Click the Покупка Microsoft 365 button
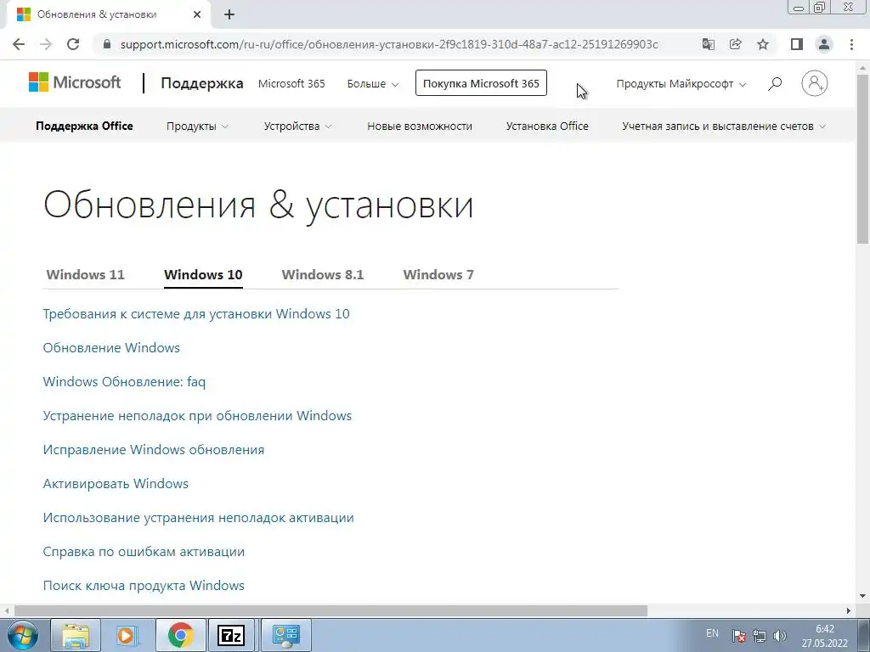The image size is (870, 652). (481, 83)
